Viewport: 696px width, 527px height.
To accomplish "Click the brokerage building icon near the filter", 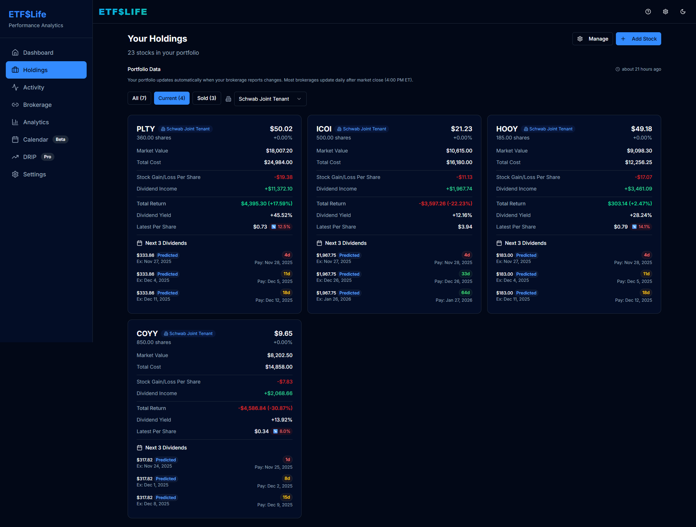I will coord(228,99).
